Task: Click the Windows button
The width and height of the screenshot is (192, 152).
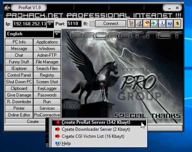Action: (47, 49)
